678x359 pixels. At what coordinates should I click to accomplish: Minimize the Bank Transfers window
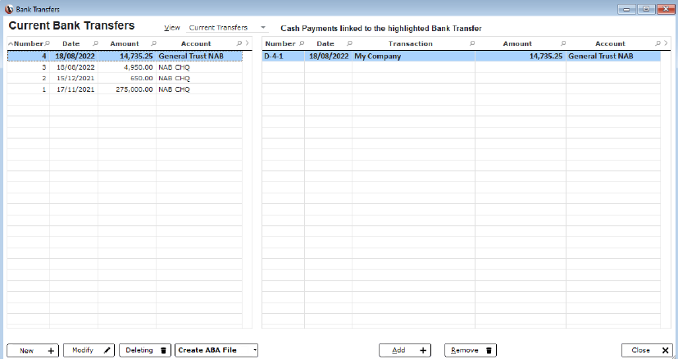[626, 9]
